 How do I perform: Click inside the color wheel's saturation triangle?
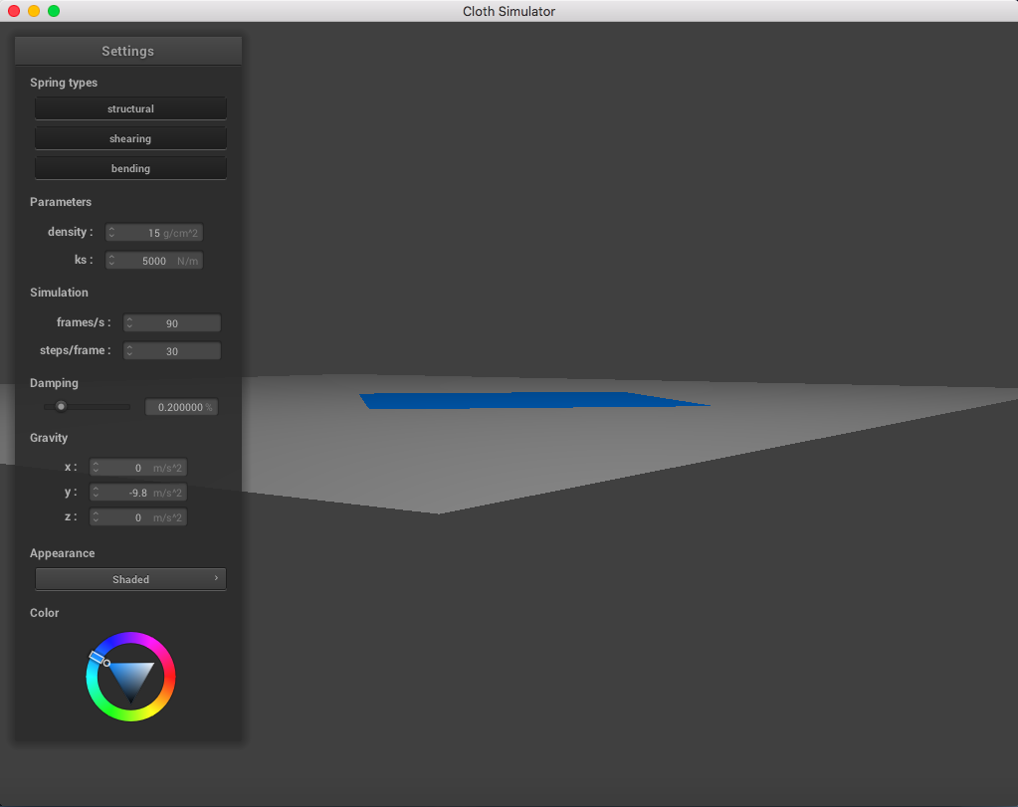131,678
